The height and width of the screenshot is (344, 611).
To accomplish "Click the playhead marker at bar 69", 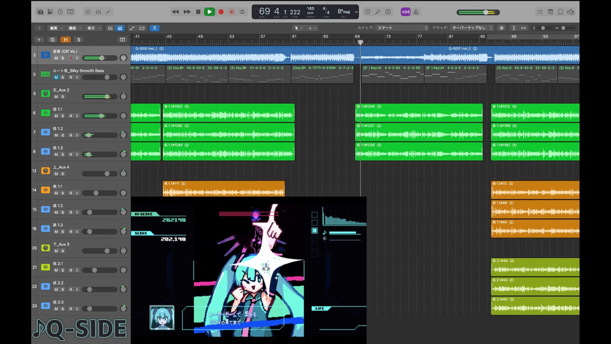I will pos(360,42).
